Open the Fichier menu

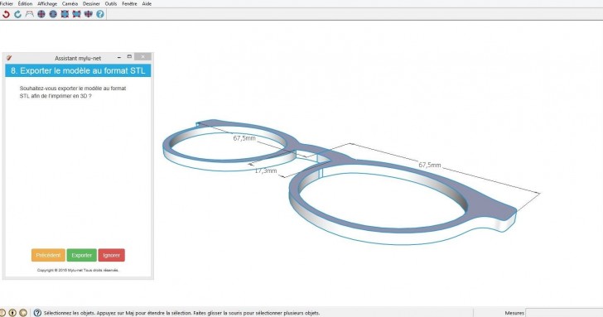(7, 3)
